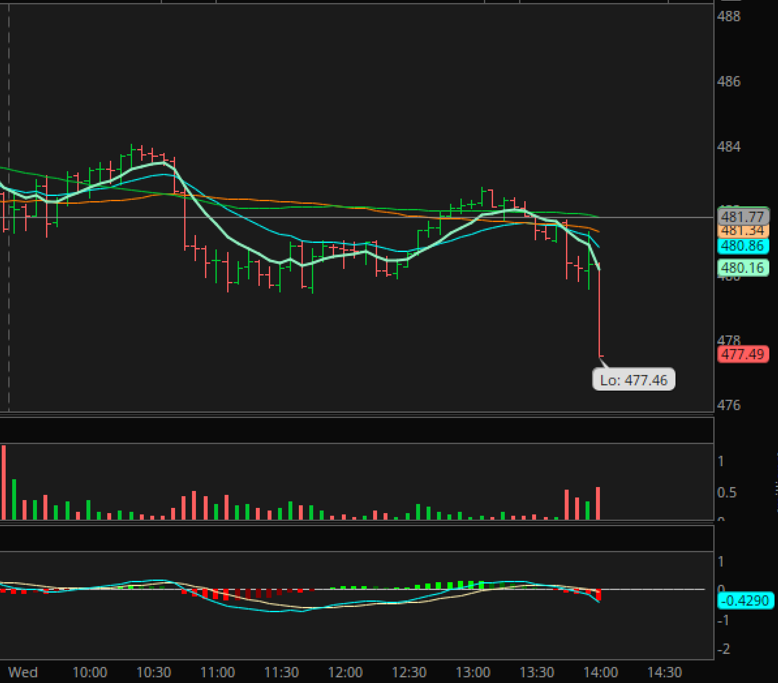Click the orange 481.34 value bubble
The width and height of the screenshot is (778, 683).
(743, 231)
